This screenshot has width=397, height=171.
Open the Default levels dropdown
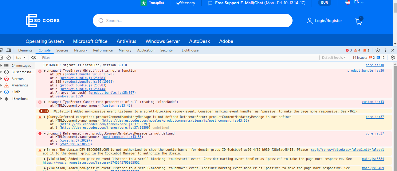(x=334, y=58)
